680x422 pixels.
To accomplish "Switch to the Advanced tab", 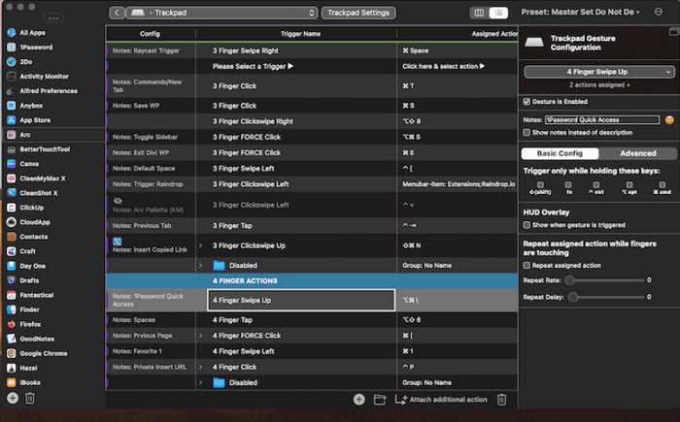I will coord(638,153).
